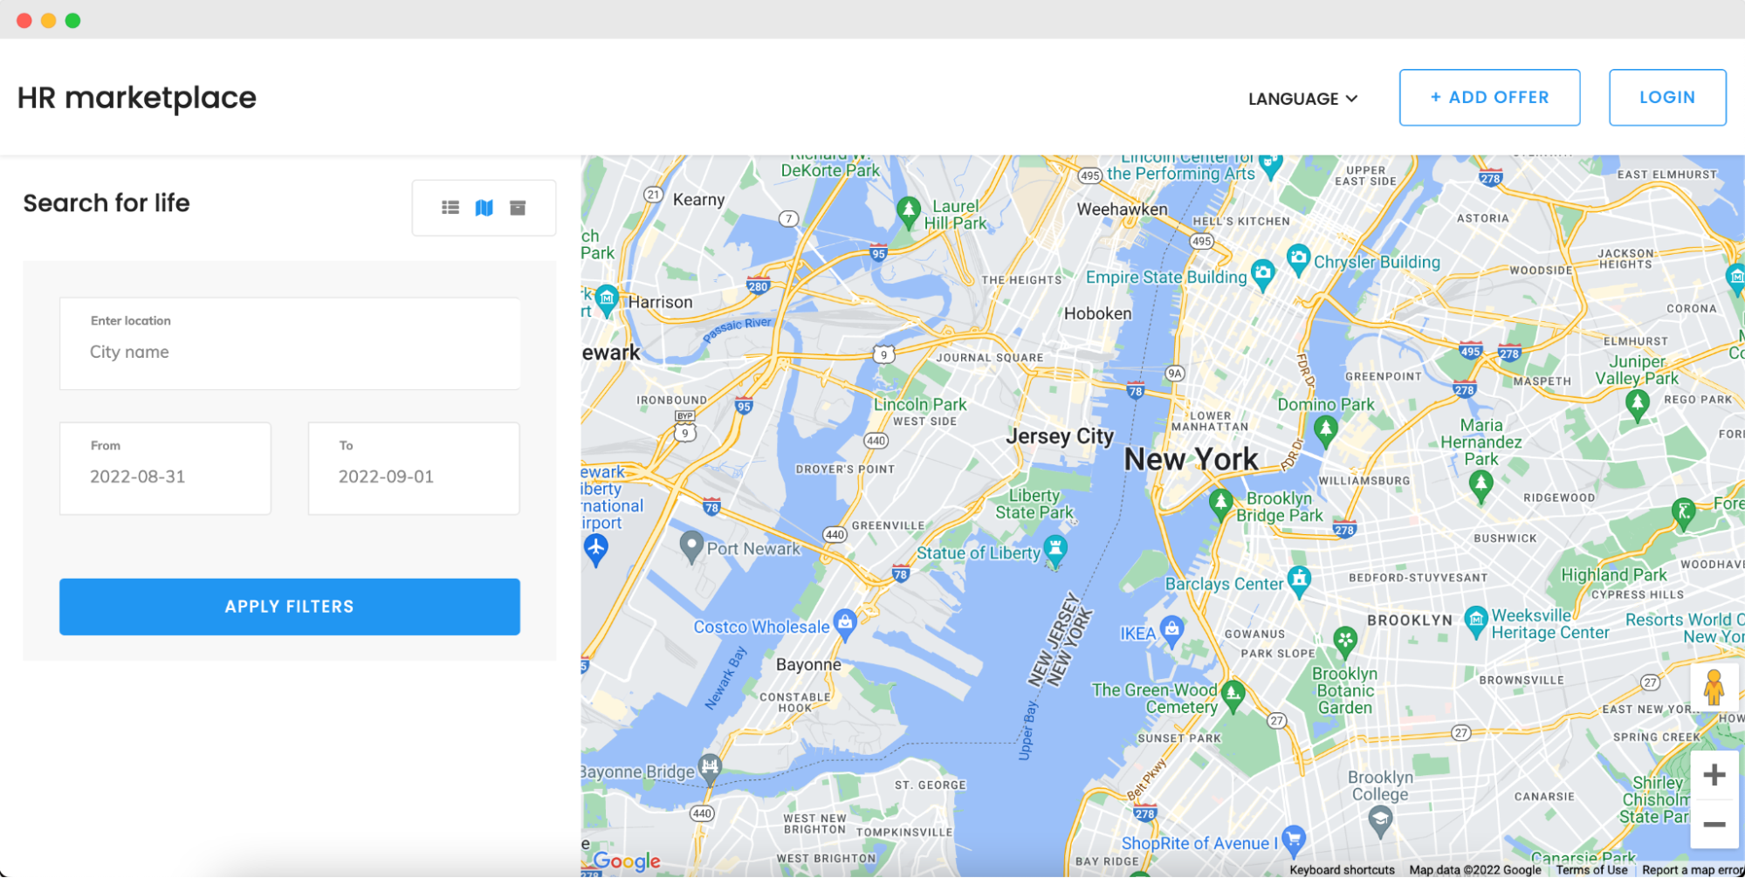The height and width of the screenshot is (878, 1745).
Task: Focus the City name location field
Action: 290,344
